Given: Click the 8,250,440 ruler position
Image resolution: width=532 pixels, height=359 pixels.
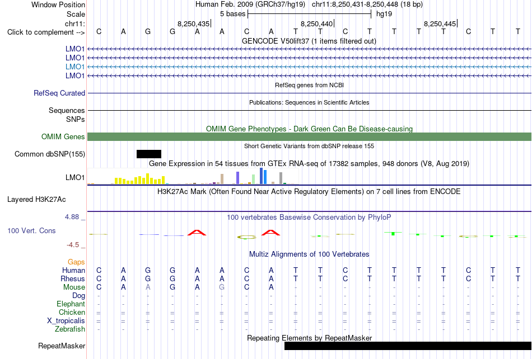Looking at the screenshot, I should coord(317,23).
